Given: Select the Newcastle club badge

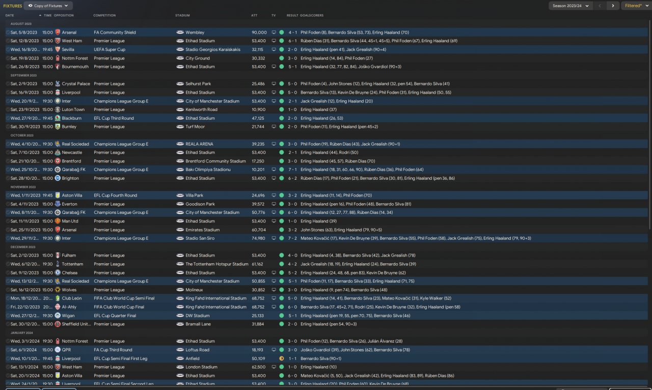Looking at the screenshot, I should click(58, 152).
